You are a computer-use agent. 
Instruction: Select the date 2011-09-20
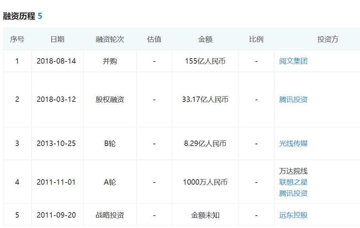click(x=56, y=215)
